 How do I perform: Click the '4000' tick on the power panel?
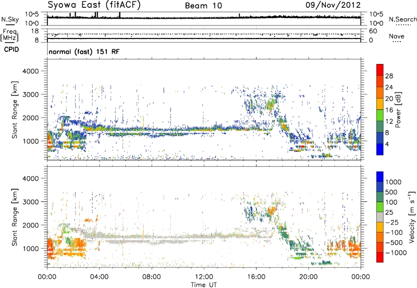tap(30, 71)
